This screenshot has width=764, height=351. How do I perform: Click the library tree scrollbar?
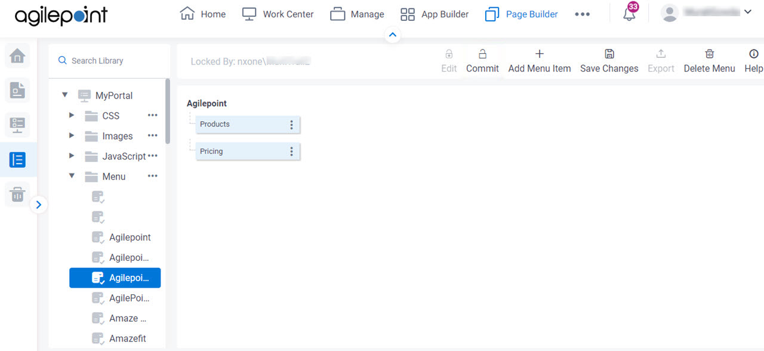(168, 111)
